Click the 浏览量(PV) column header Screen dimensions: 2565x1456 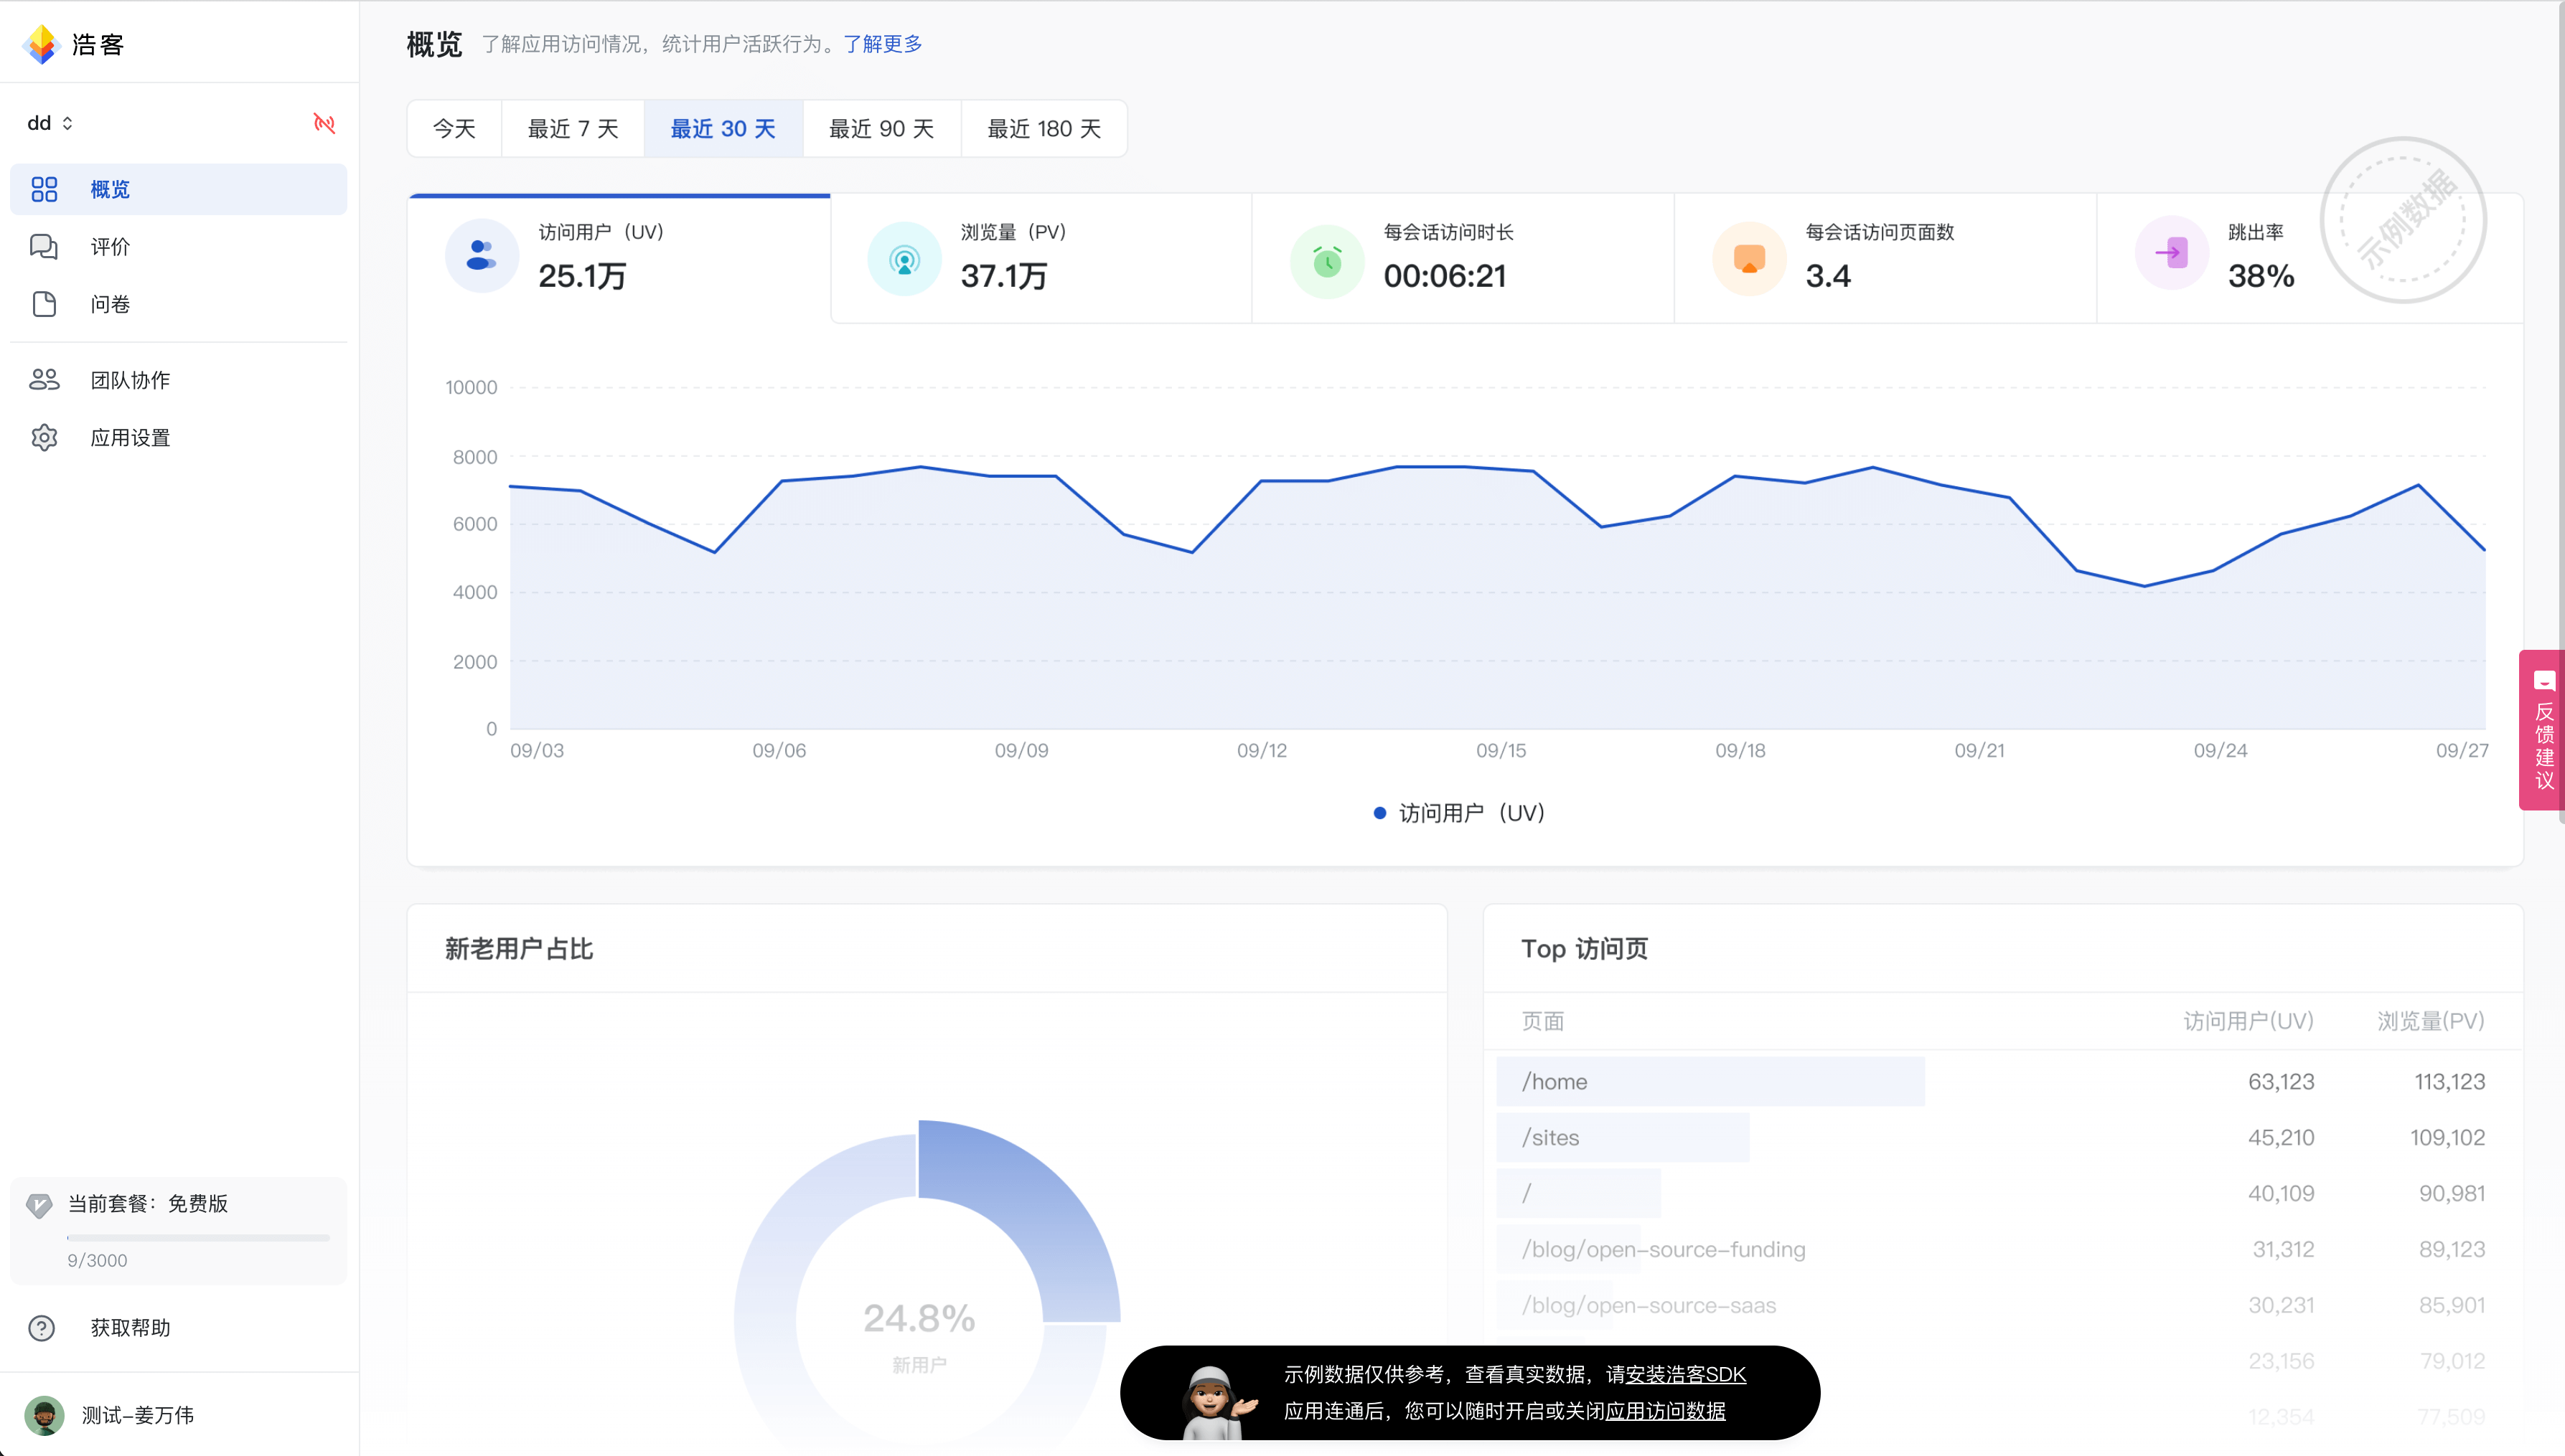pyautogui.click(x=2431, y=1021)
